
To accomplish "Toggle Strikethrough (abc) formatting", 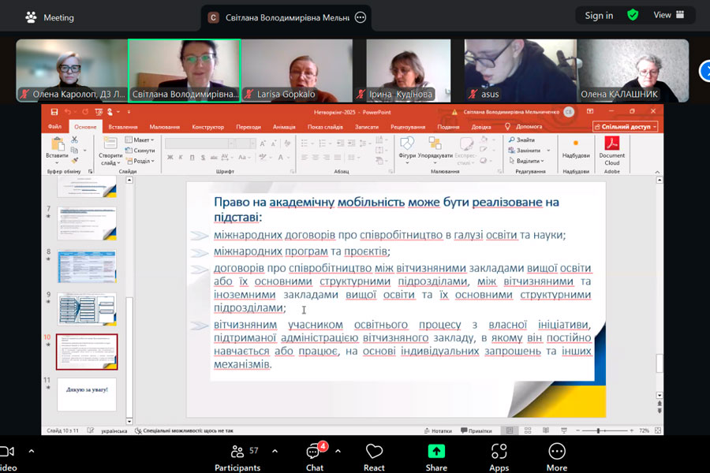I will coord(214,158).
